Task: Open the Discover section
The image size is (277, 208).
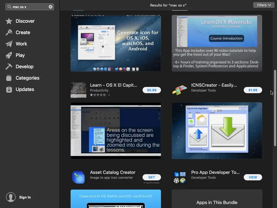Action: 25,21
